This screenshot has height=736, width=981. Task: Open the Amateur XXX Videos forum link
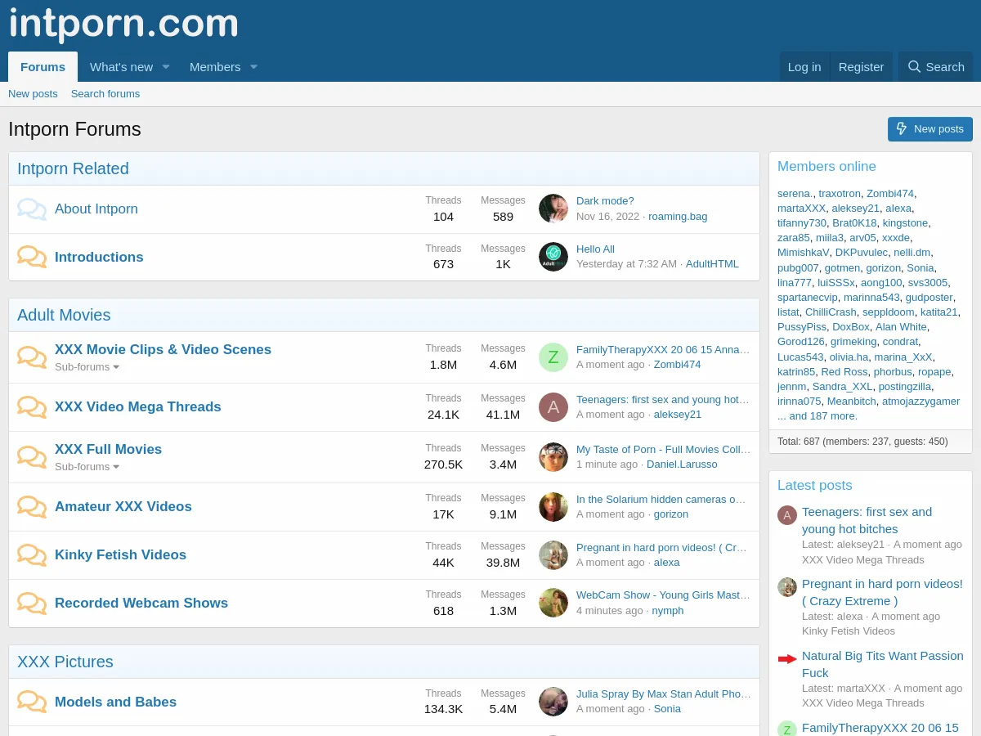coord(123,506)
